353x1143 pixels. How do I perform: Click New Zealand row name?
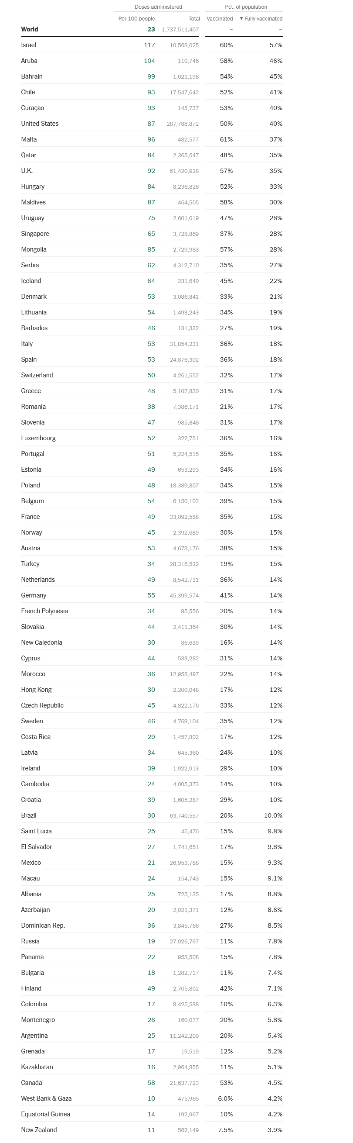click(x=39, y=1130)
